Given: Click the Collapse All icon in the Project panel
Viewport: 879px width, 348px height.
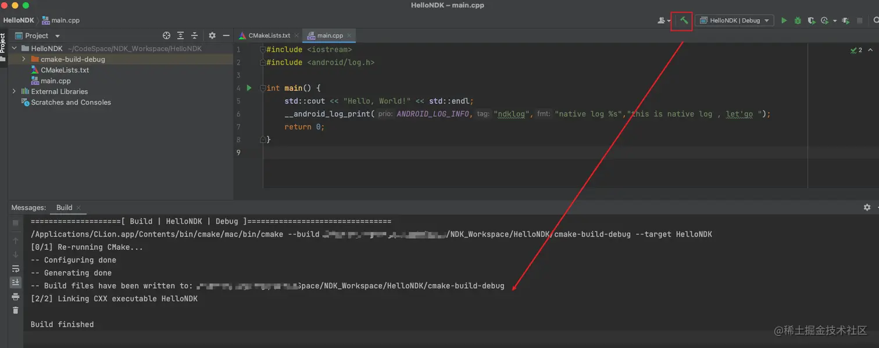Looking at the screenshot, I should coord(195,35).
